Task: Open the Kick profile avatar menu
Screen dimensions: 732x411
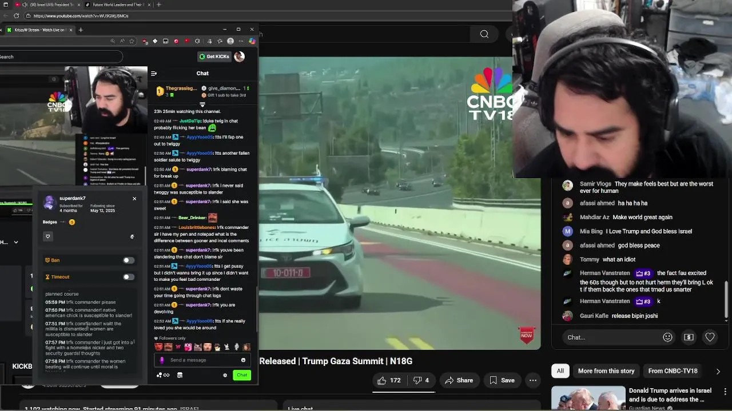Action: [240, 56]
